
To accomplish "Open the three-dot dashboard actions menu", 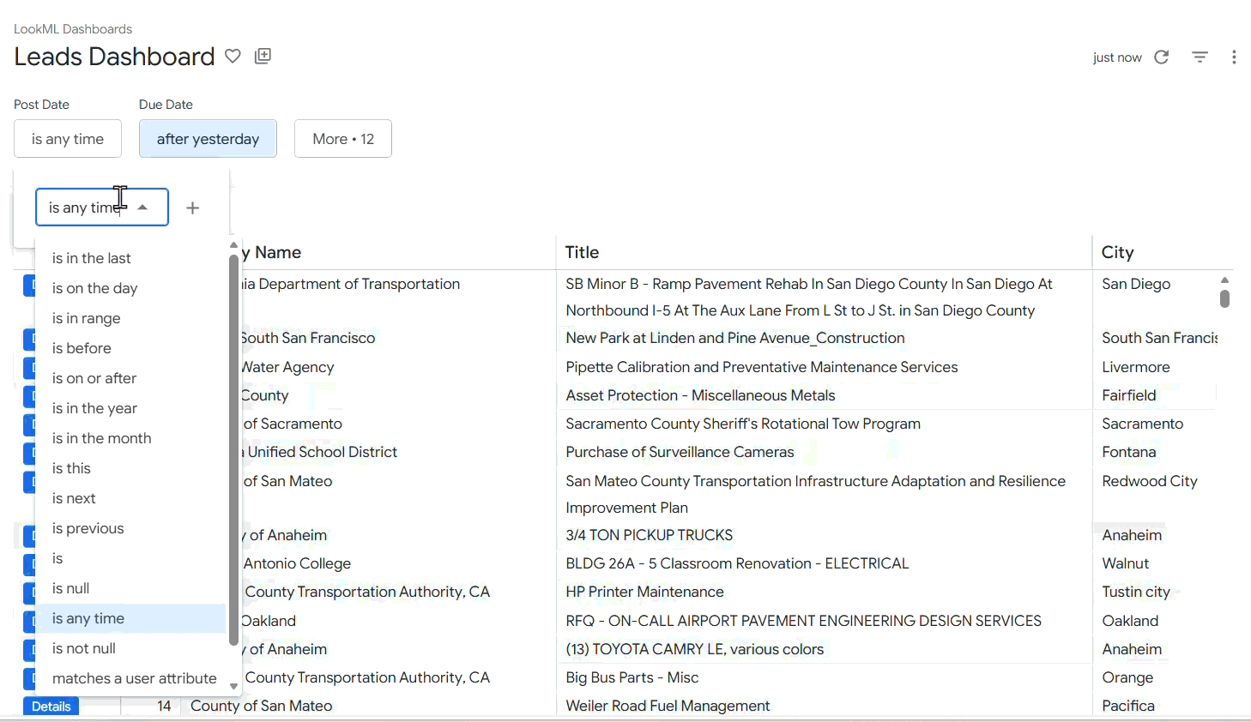I will coord(1234,57).
